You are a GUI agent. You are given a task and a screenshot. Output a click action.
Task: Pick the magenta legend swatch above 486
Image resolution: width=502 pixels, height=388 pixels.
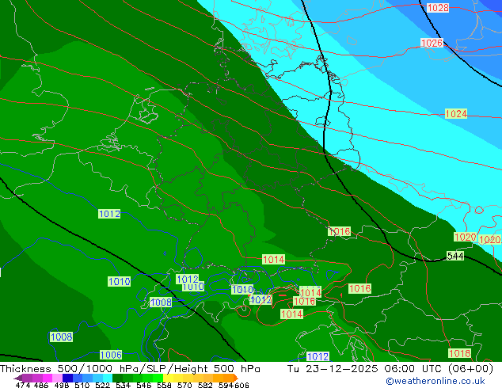(x=47, y=378)
